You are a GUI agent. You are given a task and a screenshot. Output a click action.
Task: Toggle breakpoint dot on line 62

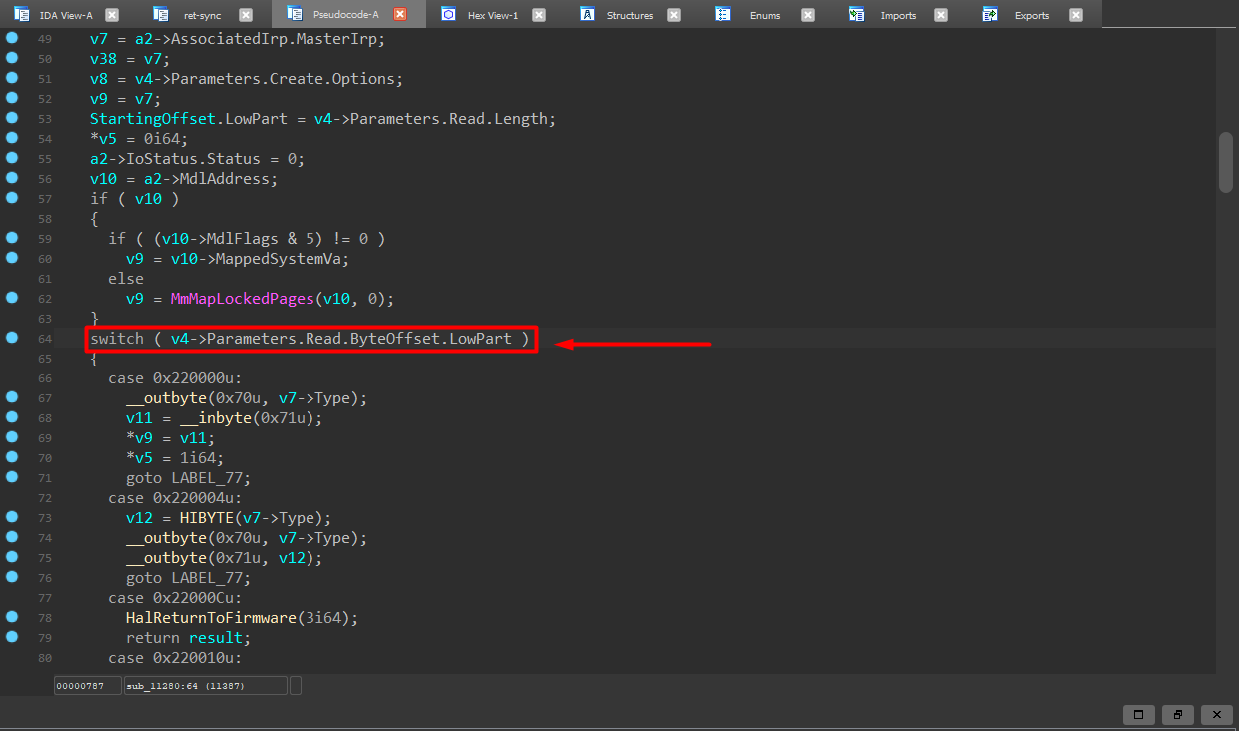(12, 298)
